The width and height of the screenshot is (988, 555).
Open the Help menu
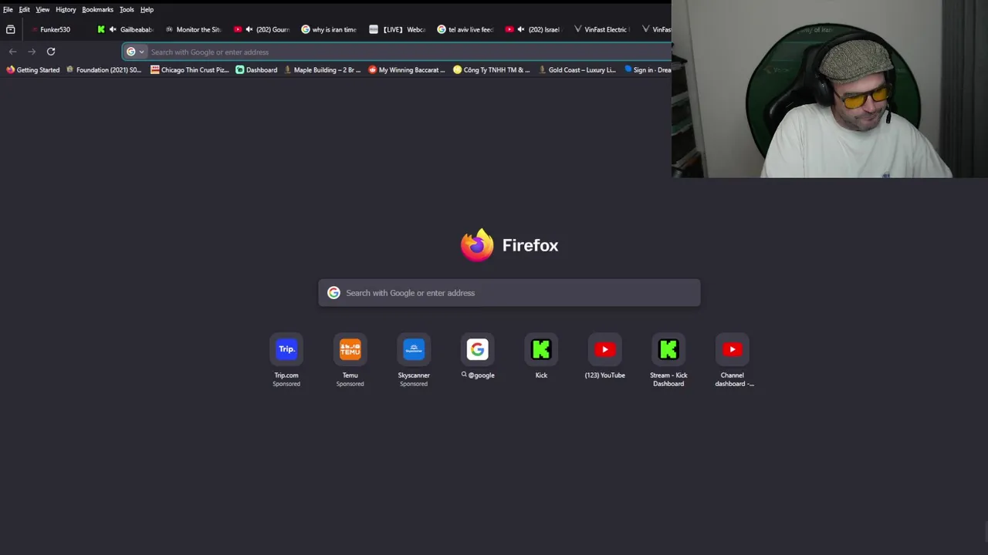click(x=147, y=9)
